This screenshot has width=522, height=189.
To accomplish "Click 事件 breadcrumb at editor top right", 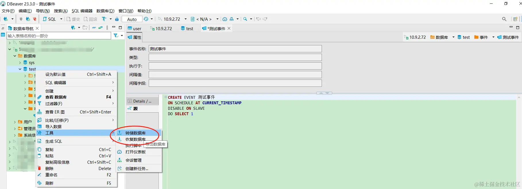I will [481, 37].
